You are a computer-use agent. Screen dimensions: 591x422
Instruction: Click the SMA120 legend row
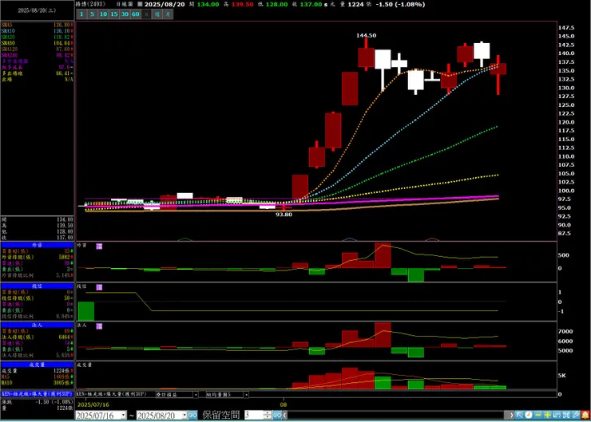tap(37, 49)
